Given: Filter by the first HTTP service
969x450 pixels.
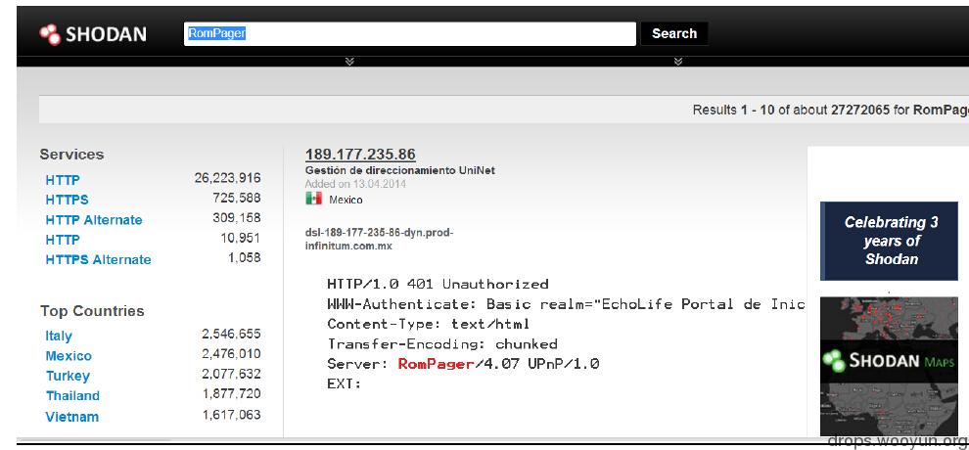Looking at the screenshot, I should click(63, 180).
